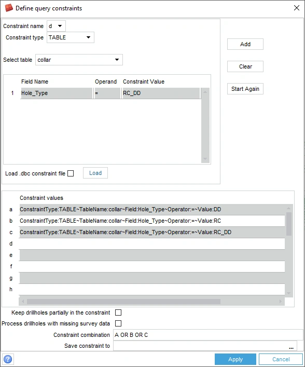Click row number 1 in the field table
Image resolution: width=305 pixels, height=367 pixels.
click(x=12, y=93)
